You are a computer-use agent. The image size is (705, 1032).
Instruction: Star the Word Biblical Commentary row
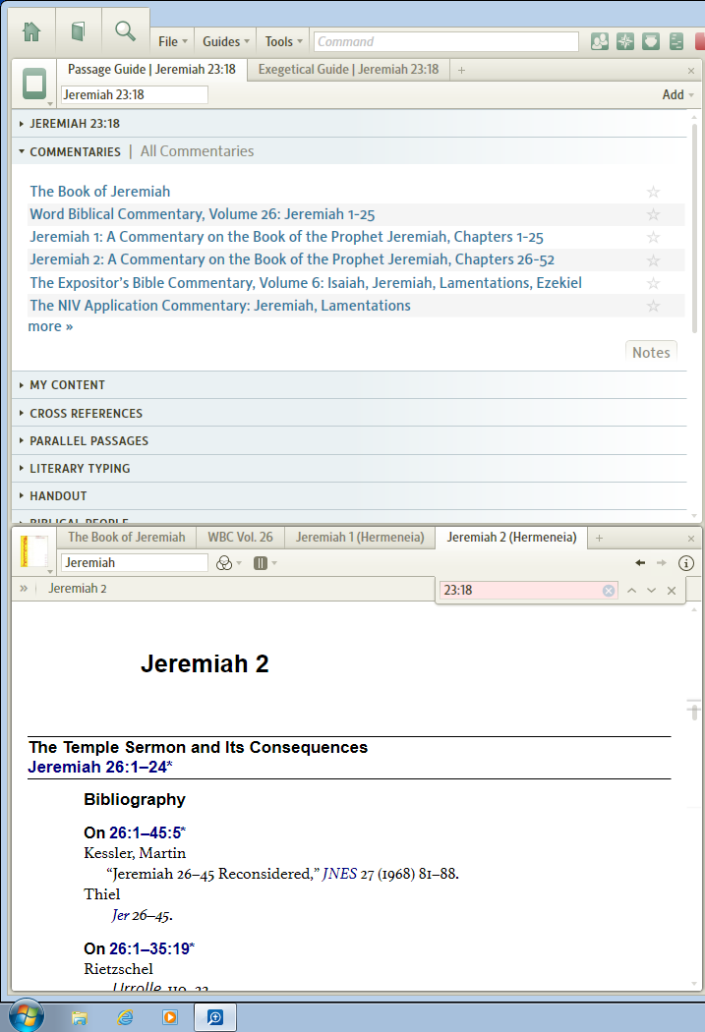653,214
